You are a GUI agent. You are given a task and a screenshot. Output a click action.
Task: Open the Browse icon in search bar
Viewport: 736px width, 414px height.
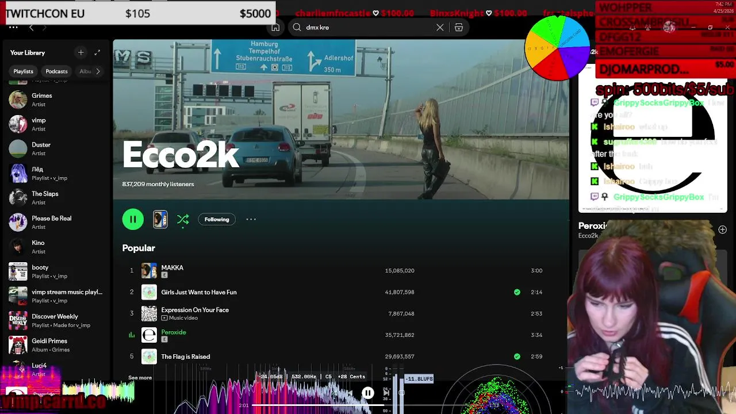[x=459, y=27]
